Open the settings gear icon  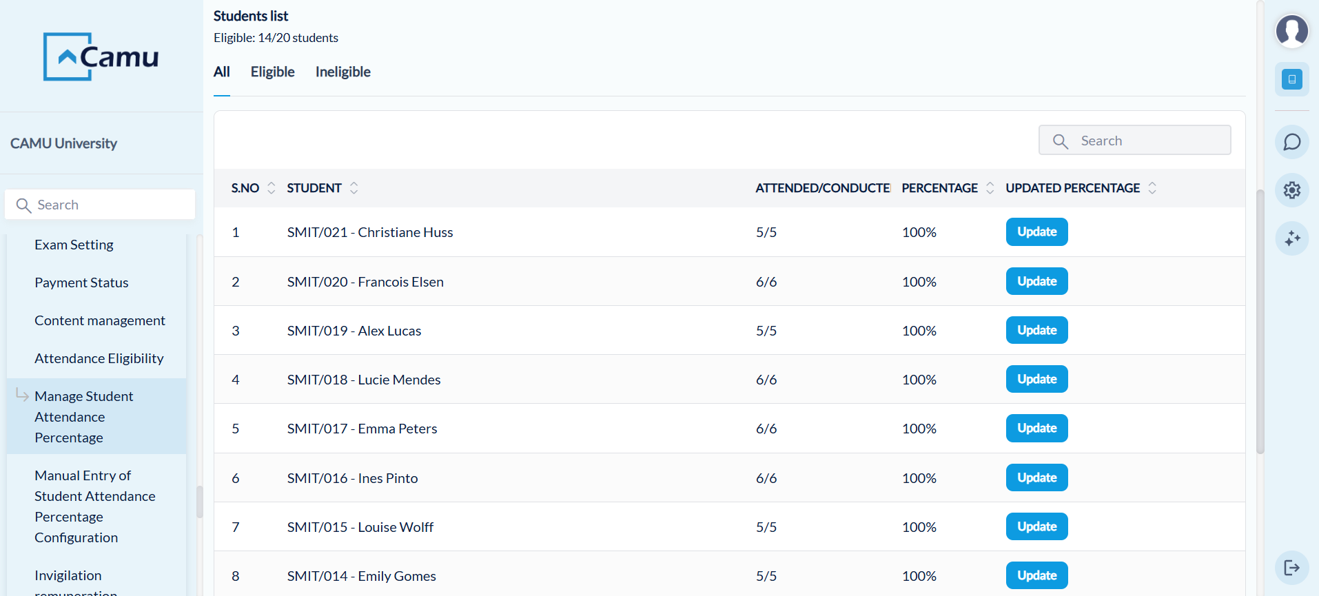tap(1291, 190)
